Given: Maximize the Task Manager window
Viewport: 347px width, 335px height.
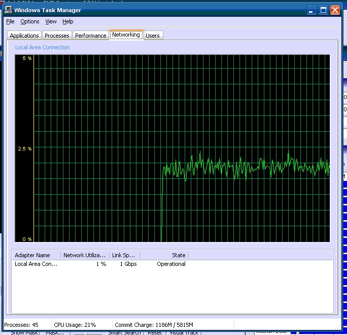Looking at the screenshot, I should 323,10.
